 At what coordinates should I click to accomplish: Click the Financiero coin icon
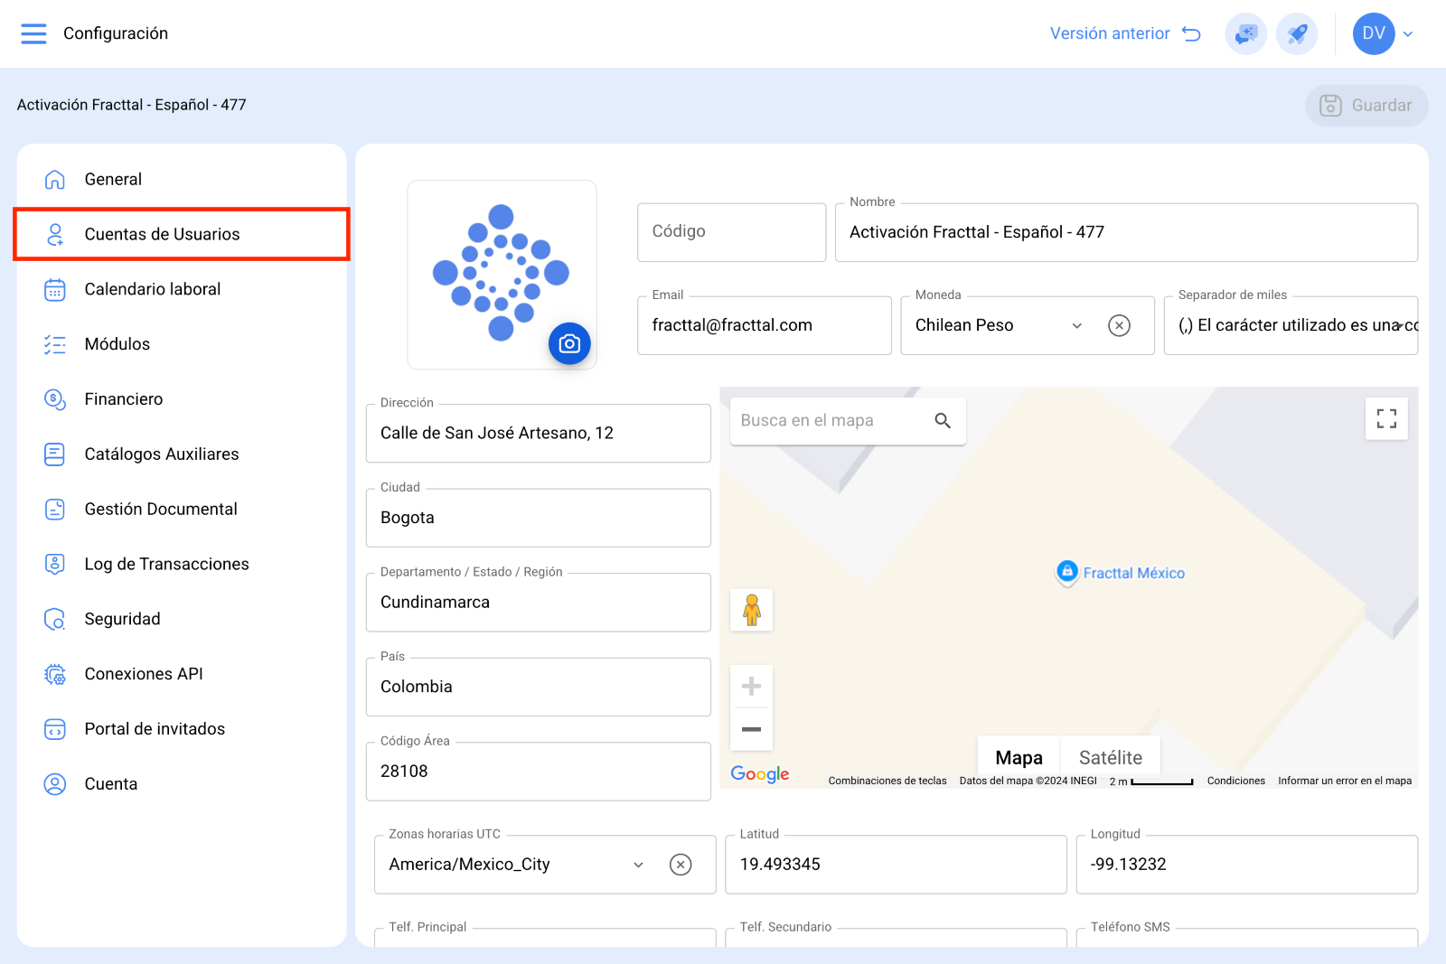[x=55, y=399]
